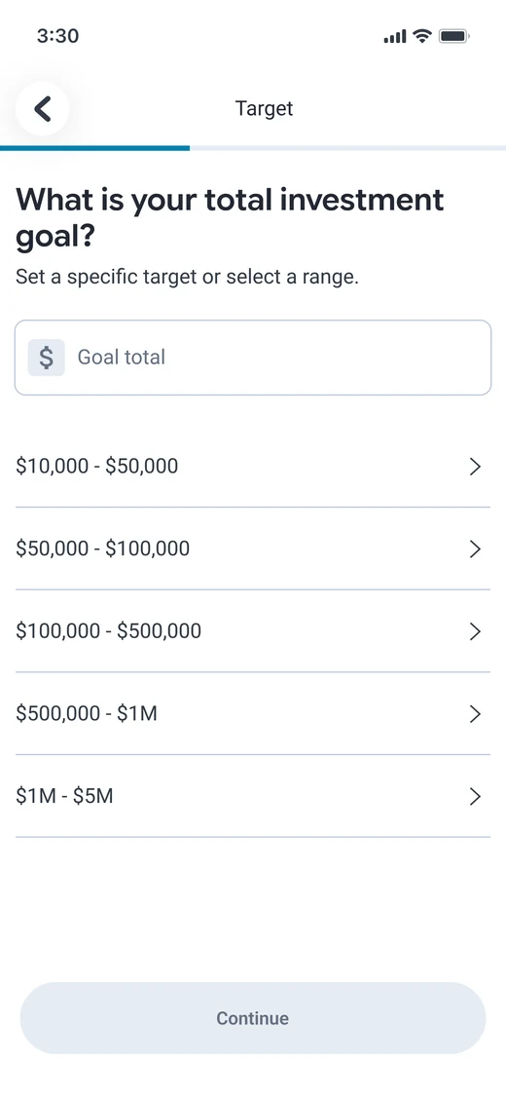Screen dimensions: 506x1098
Task: Click the dollar sign icon
Action: click(x=46, y=358)
